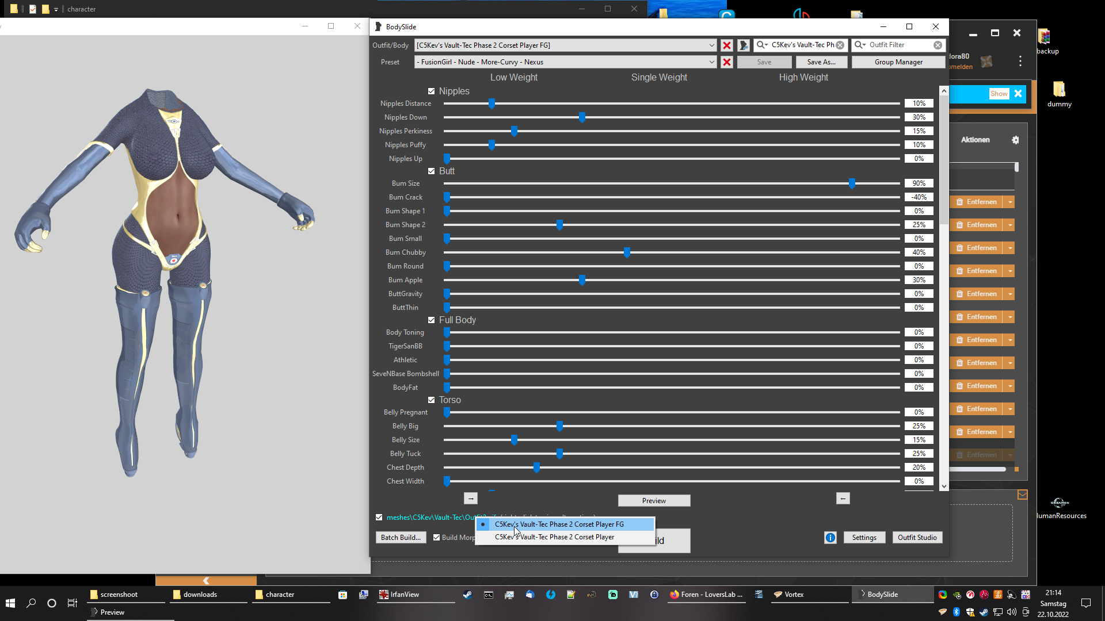Click the Nipples Down slider handle
Viewport: 1105px width, 621px height.
[582, 117]
